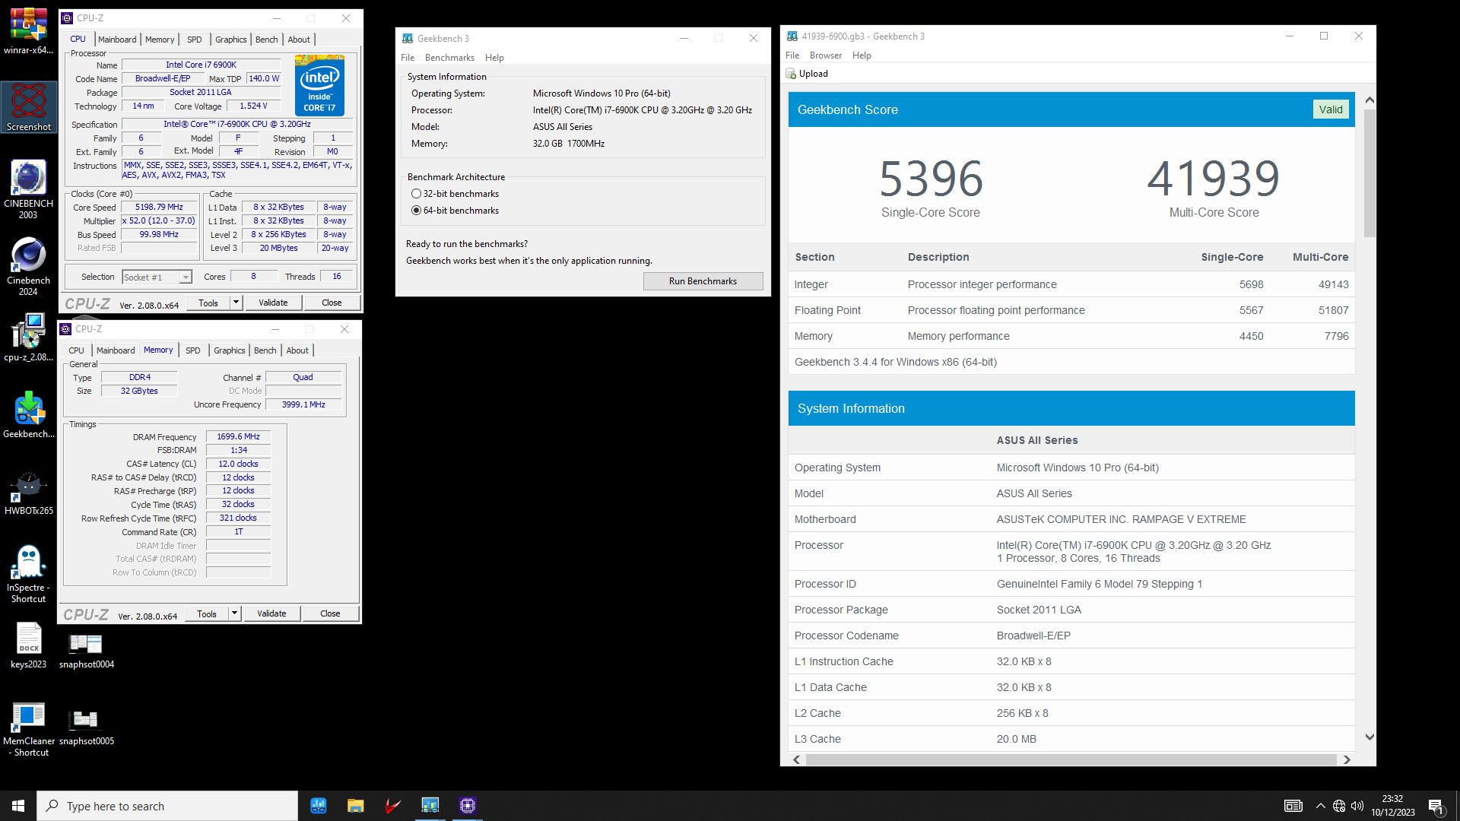Switch to CPU tab in lower CPU-Z window
The image size is (1460, 821).
point(76,350)
